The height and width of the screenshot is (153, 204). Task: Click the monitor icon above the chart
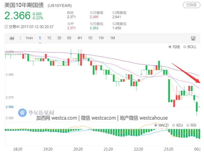pyautogui.click(x=193, y=38)
